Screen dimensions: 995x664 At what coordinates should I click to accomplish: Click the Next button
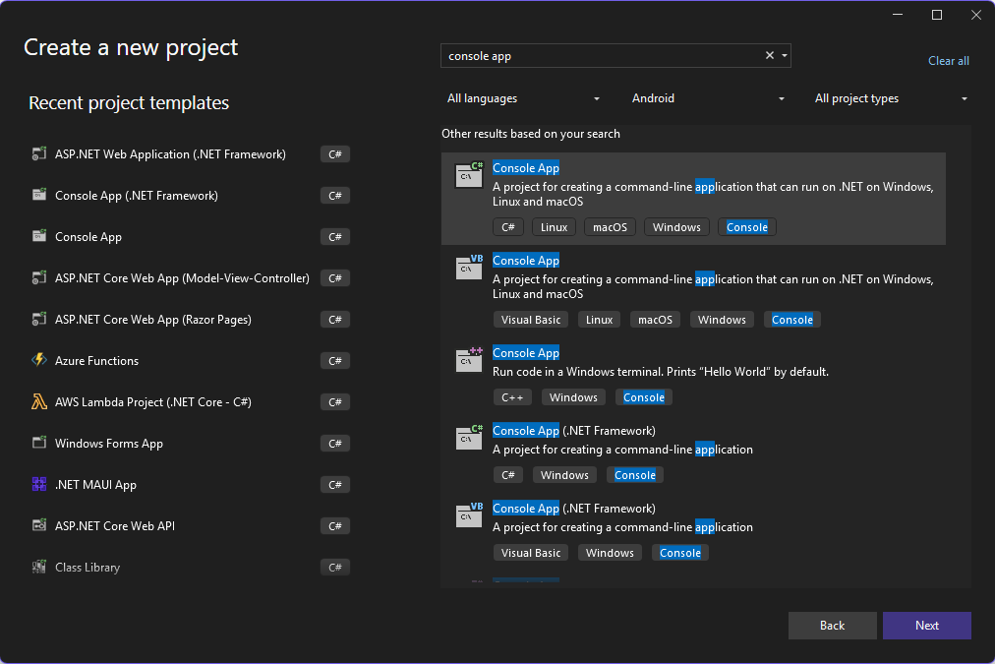click(x=926, y=626)
